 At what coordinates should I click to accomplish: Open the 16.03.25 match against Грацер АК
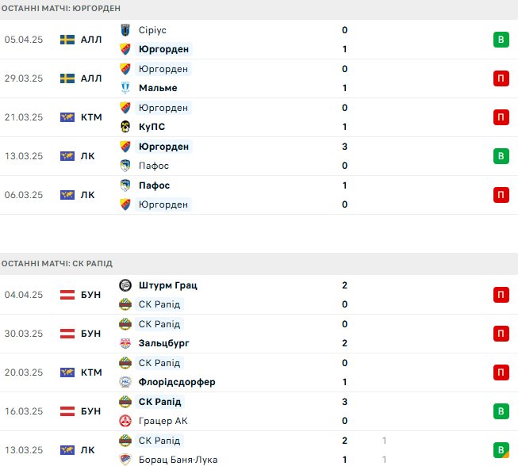pos(259,411)
